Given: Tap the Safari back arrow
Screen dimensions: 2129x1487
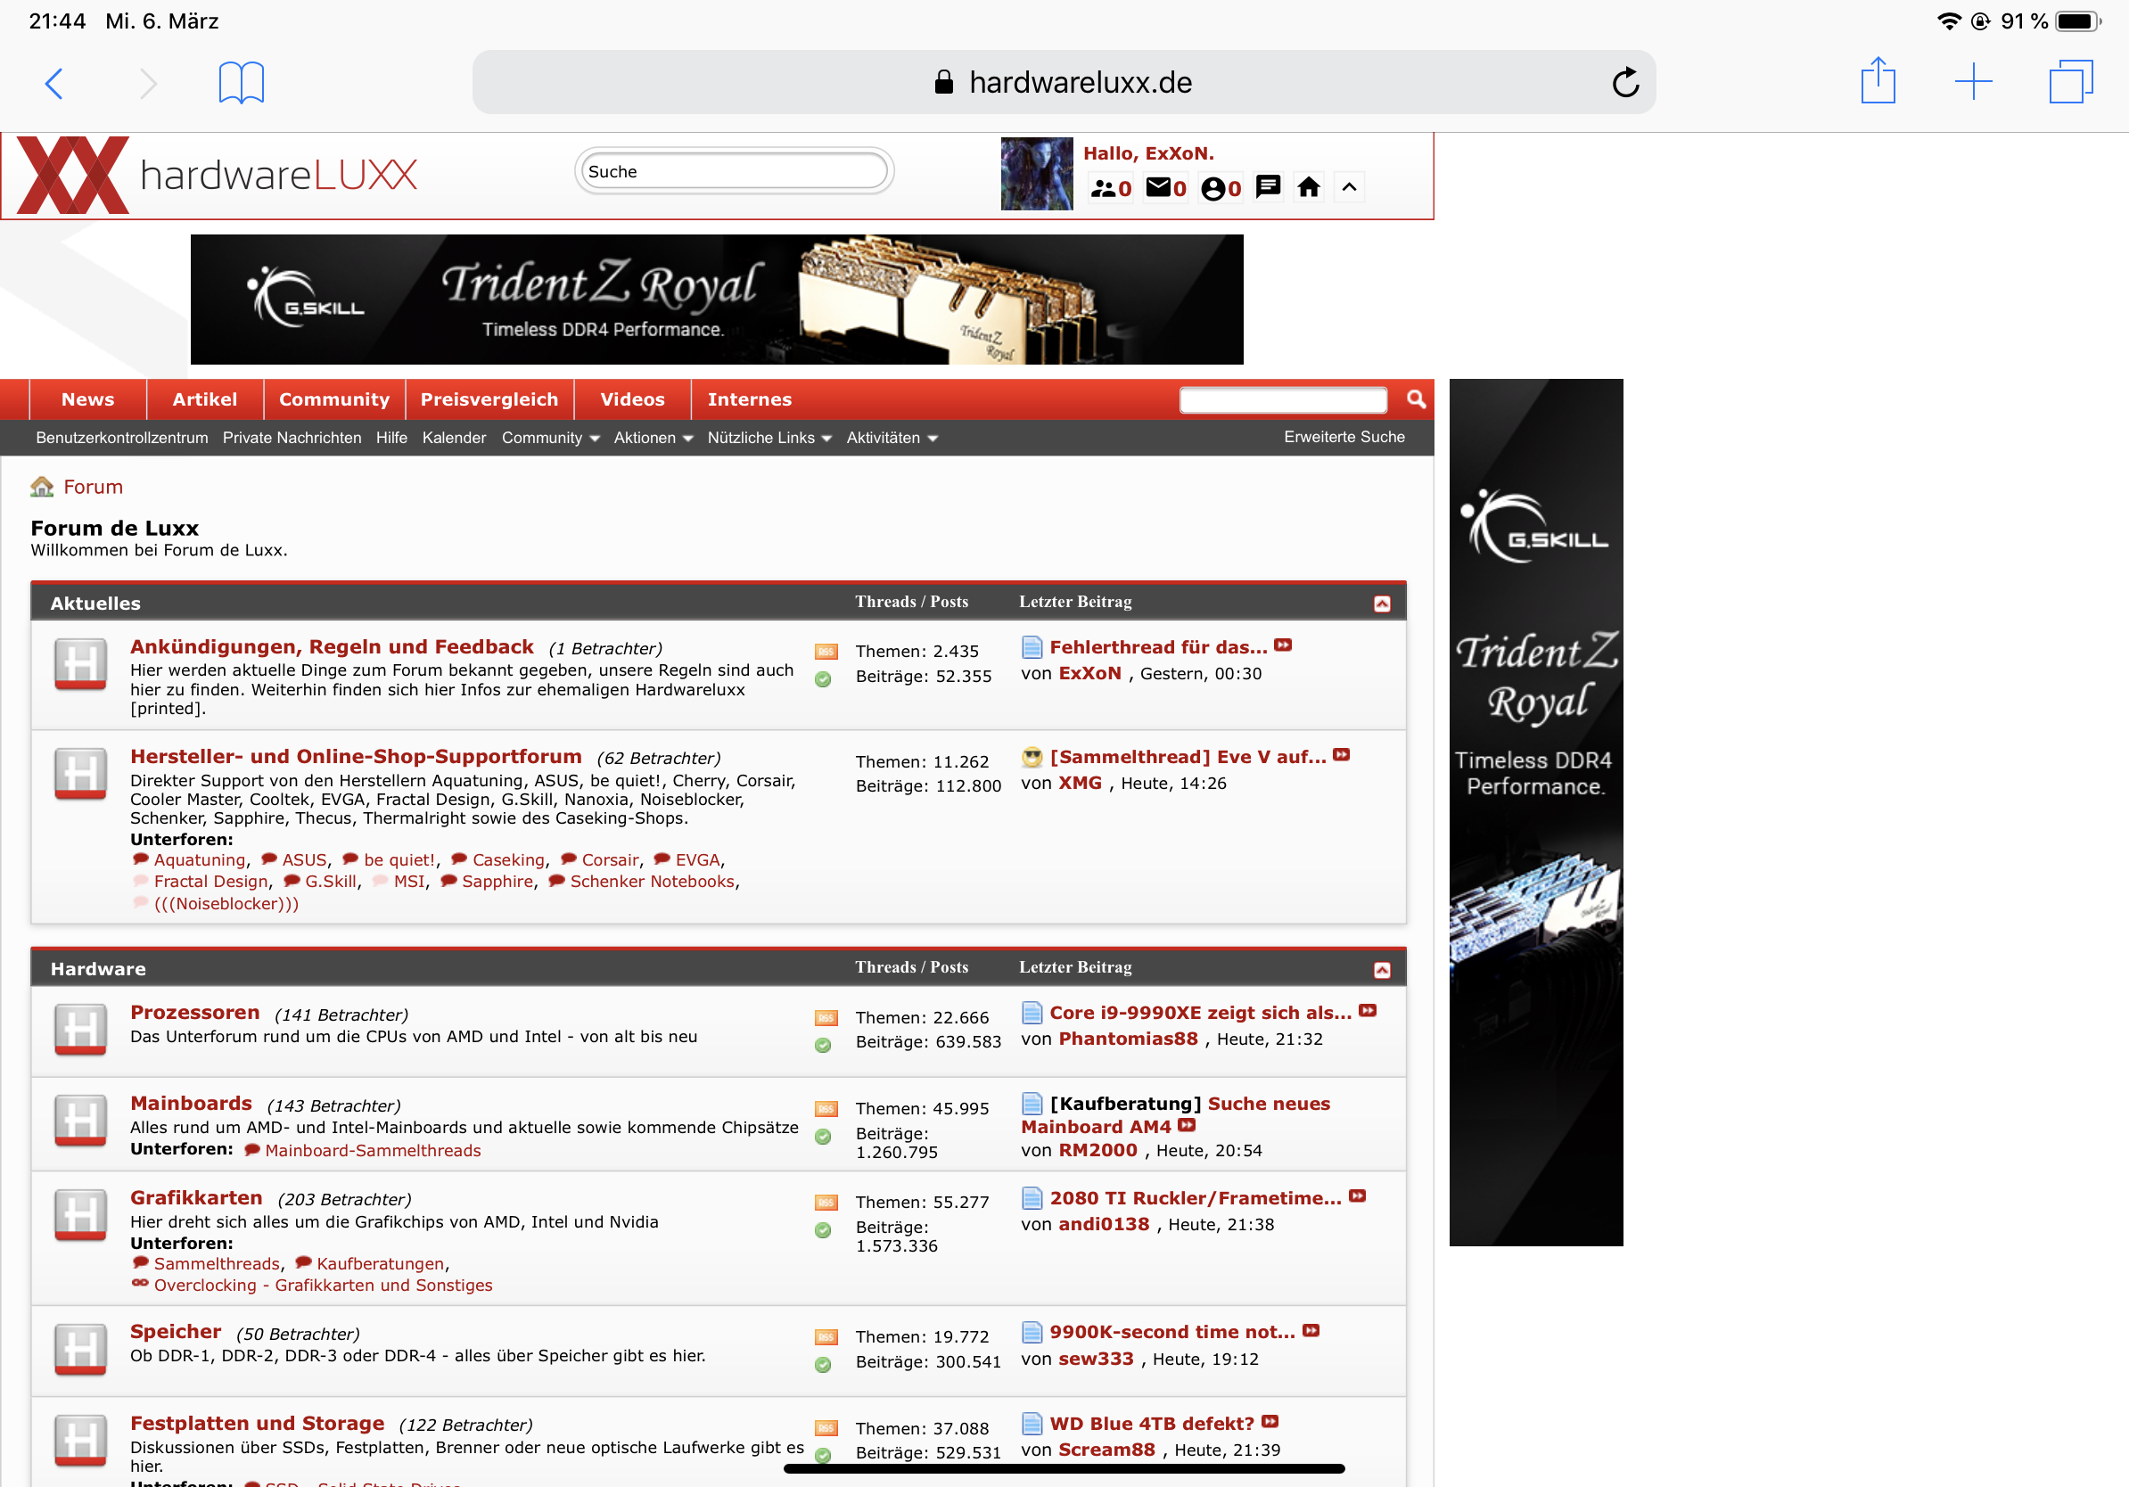Looking at the screenshot, I should (54, 84).
